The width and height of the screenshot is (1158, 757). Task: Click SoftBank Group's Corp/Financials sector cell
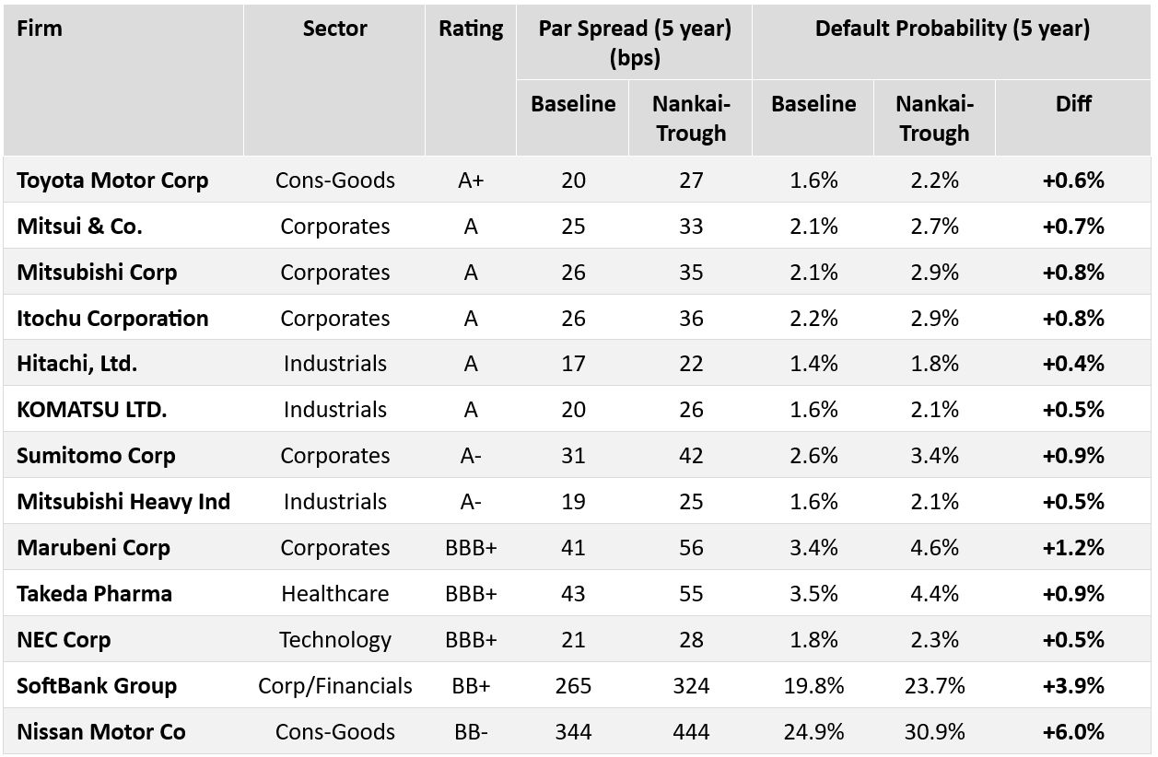click(334, 686)
